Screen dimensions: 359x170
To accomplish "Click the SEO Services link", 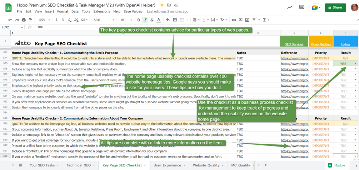I will pyautogui.click(x=294, y=44).
